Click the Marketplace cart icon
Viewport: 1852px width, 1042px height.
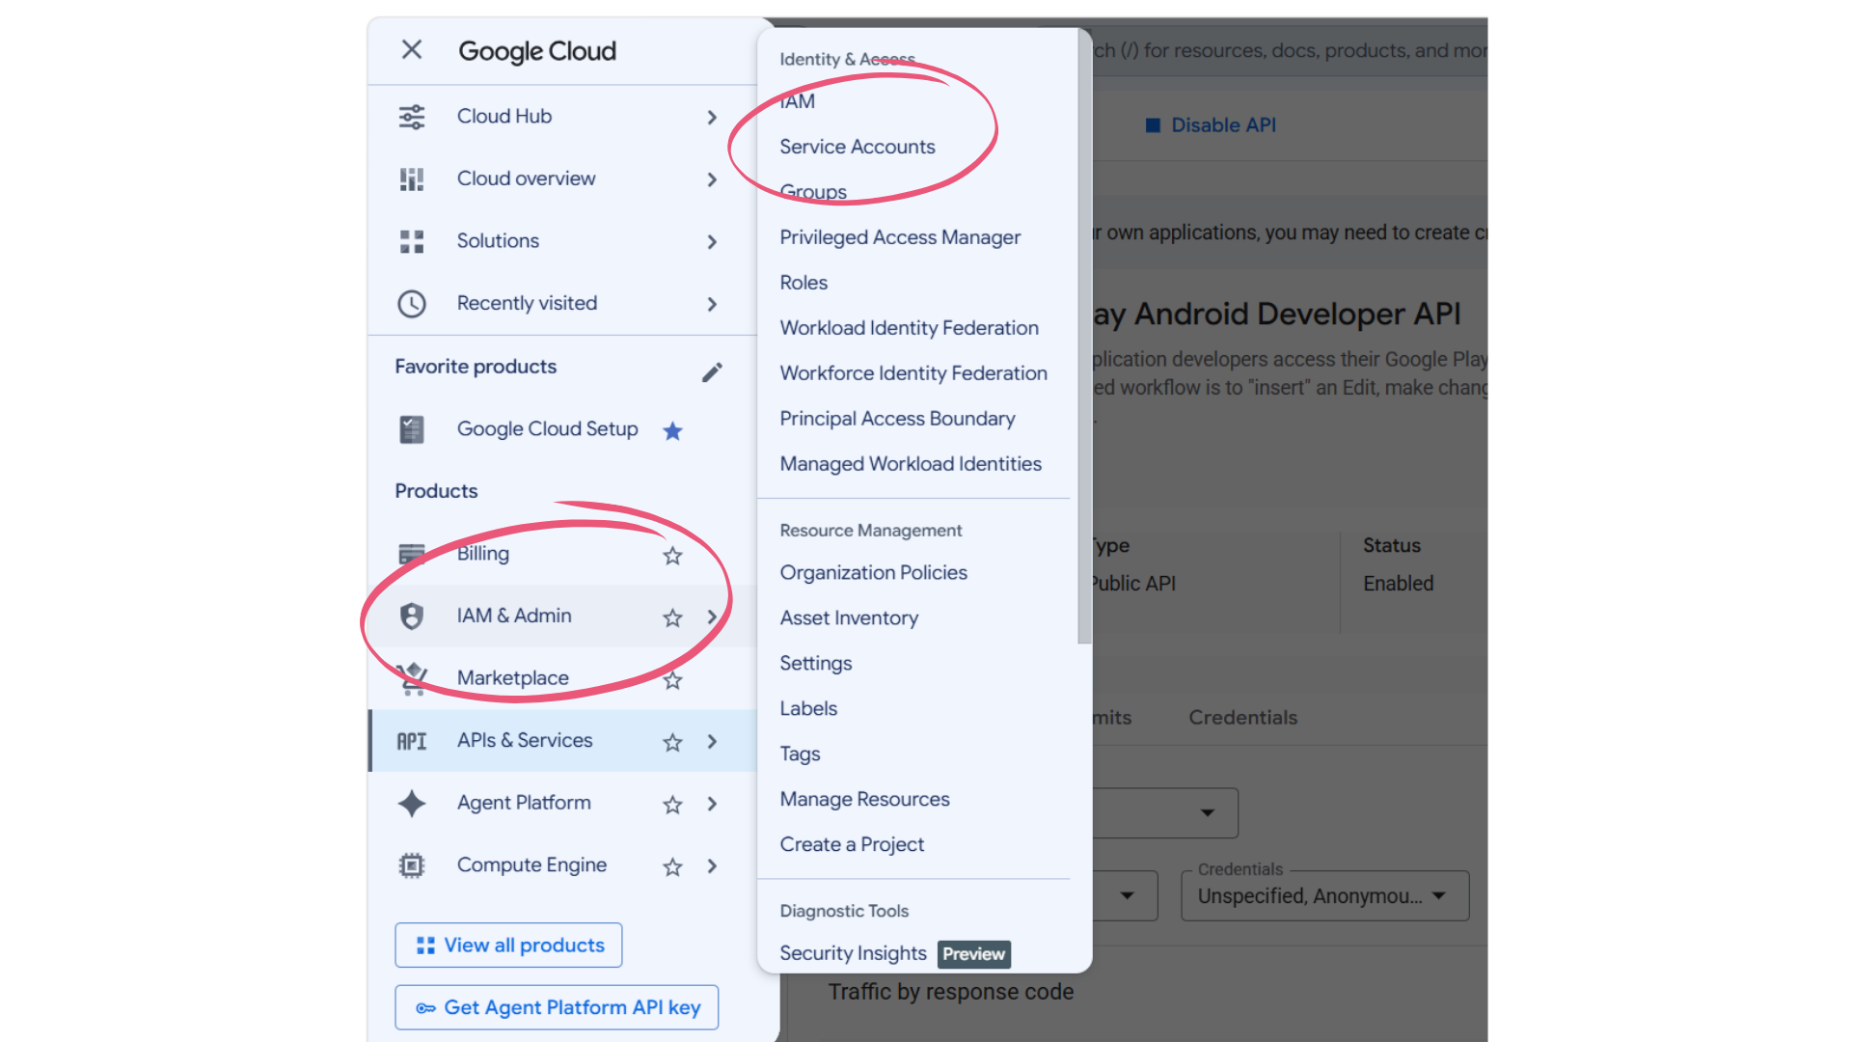(x=412, y=678)
